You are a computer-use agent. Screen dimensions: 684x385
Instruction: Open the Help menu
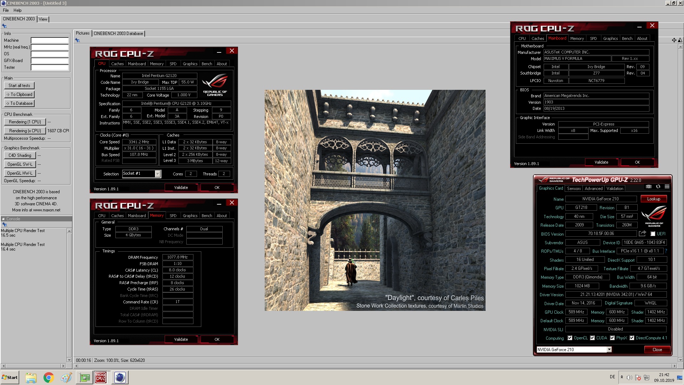[x=17, y=10]
